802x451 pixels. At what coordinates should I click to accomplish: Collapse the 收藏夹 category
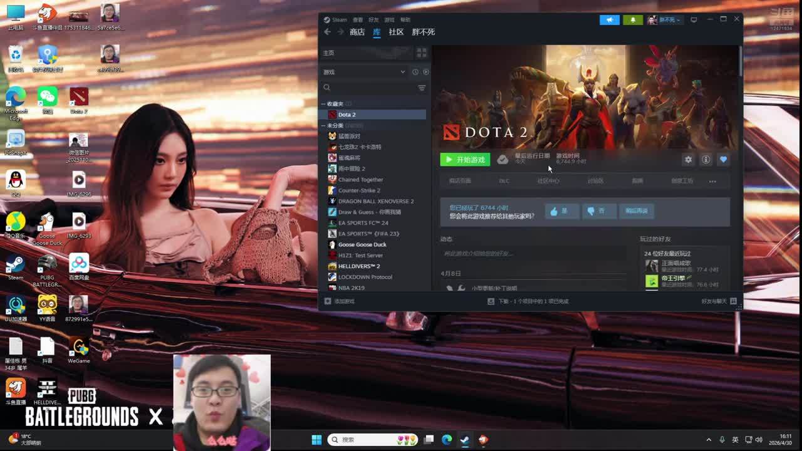[x=324, y=104]
